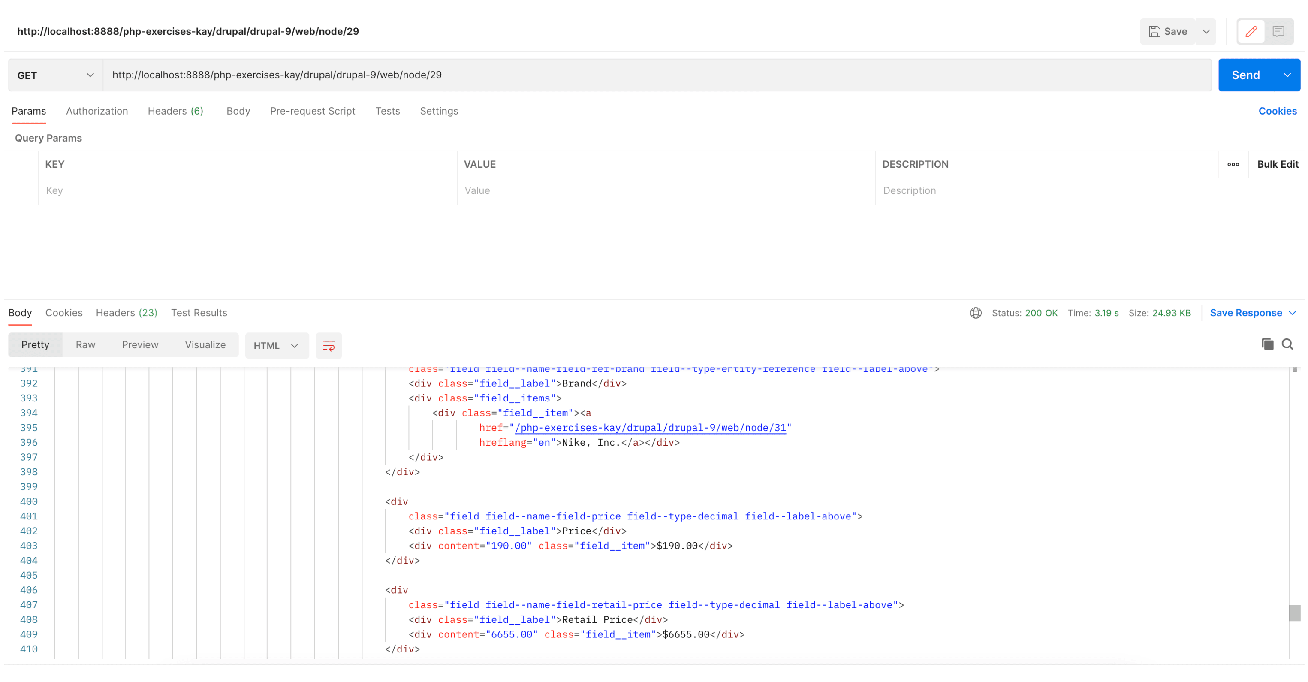This screenshot has height=682, width=1308.
Task: Open the GET method dropdown
Action: [x=56, y=75]
